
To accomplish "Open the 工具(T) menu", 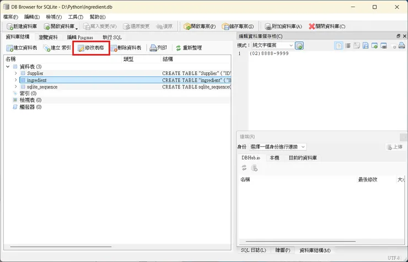I will (76, 17).
